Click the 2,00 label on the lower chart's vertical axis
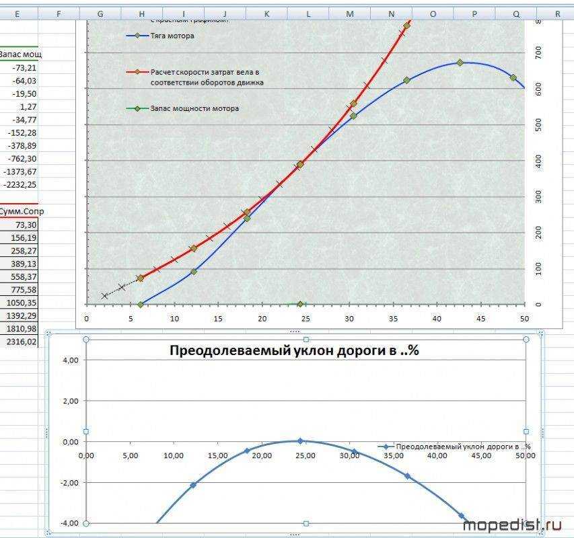Viewport: 574px width, 538px height. (x=71, y=401)
